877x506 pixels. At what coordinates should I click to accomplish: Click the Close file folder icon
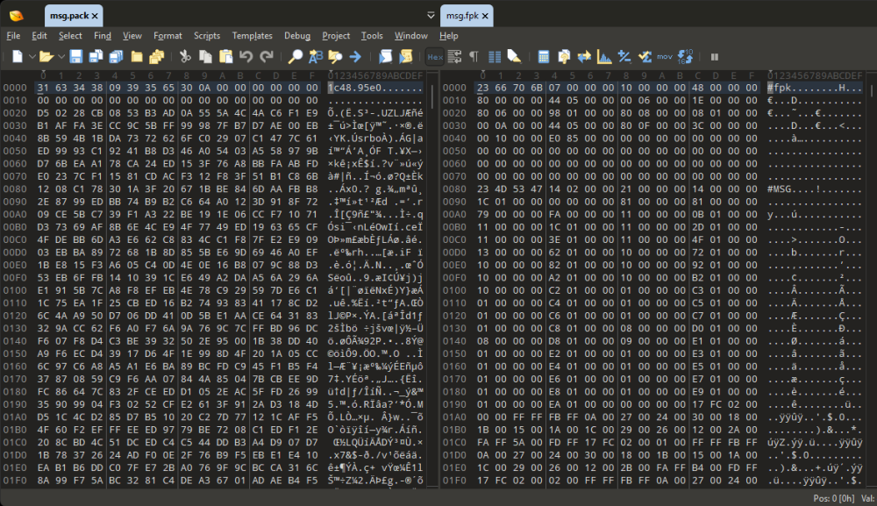[x=137, y=56]
